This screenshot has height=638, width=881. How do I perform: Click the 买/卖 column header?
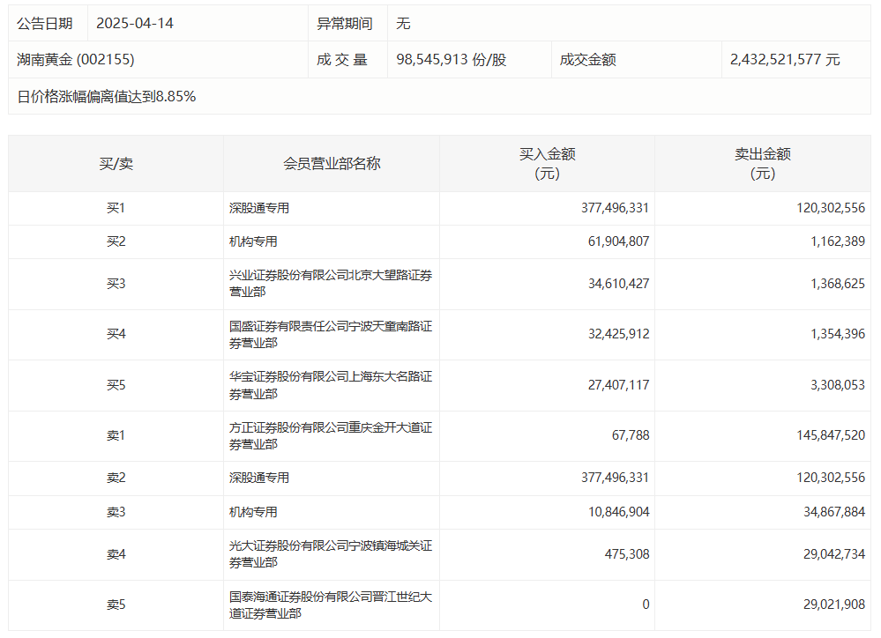tap(116, 163)
